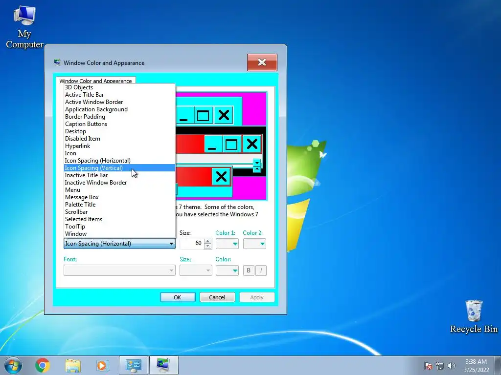Open Action Center flag in system tray
Screen dimensions: 501x375
[428, 366]
